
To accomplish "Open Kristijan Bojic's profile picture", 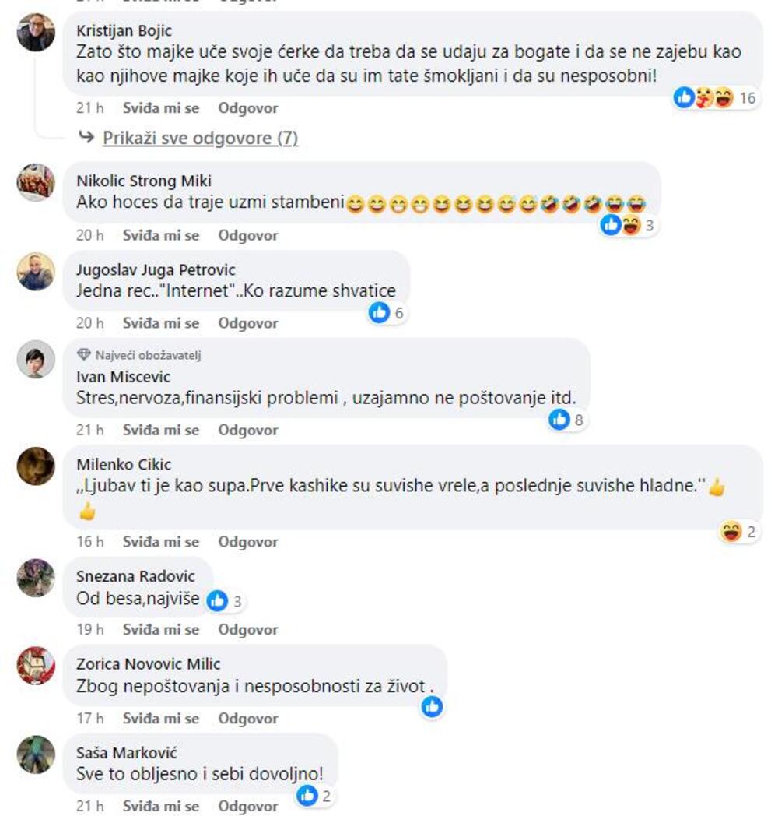I will [x=36, y=32].
